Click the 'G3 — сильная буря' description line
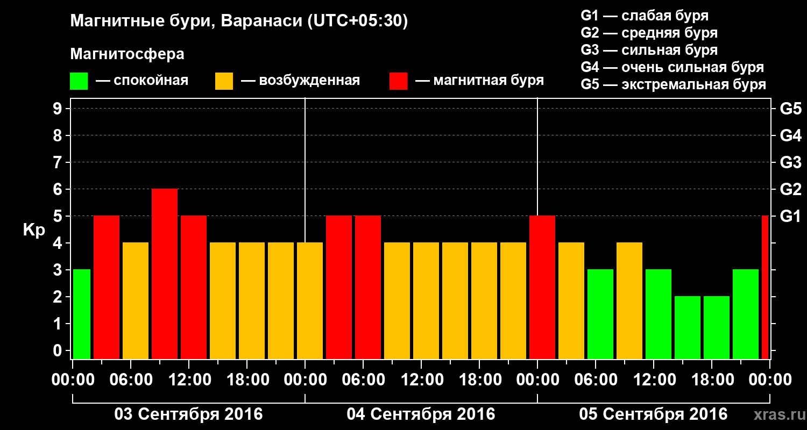 coord(649,50)
